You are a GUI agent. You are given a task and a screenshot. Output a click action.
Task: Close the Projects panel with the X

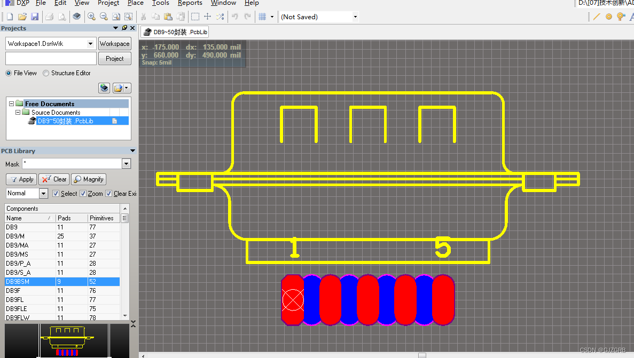(x=132, y=28)
